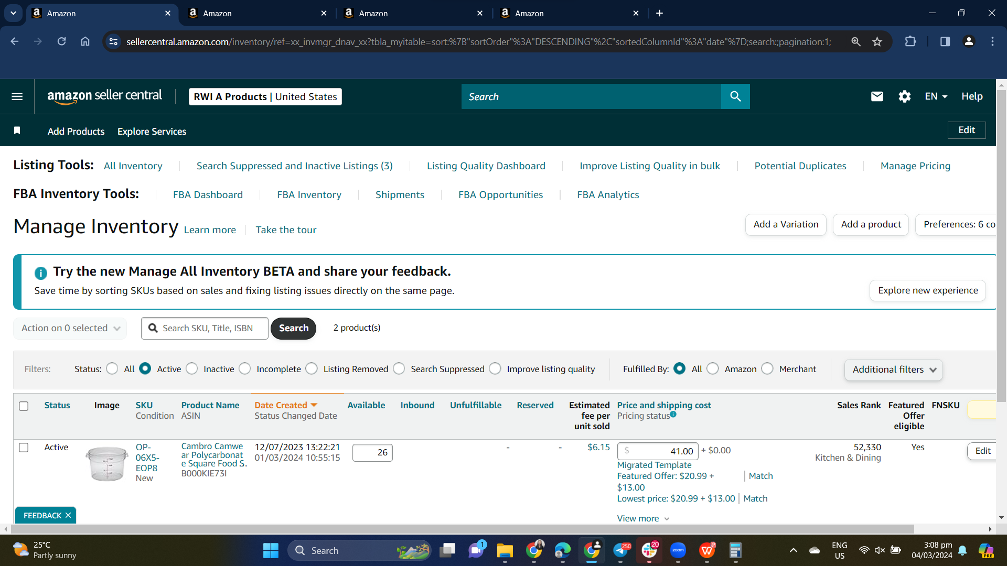
Task: Go back with the browser back arrow
Action: [x=15, y=41]
